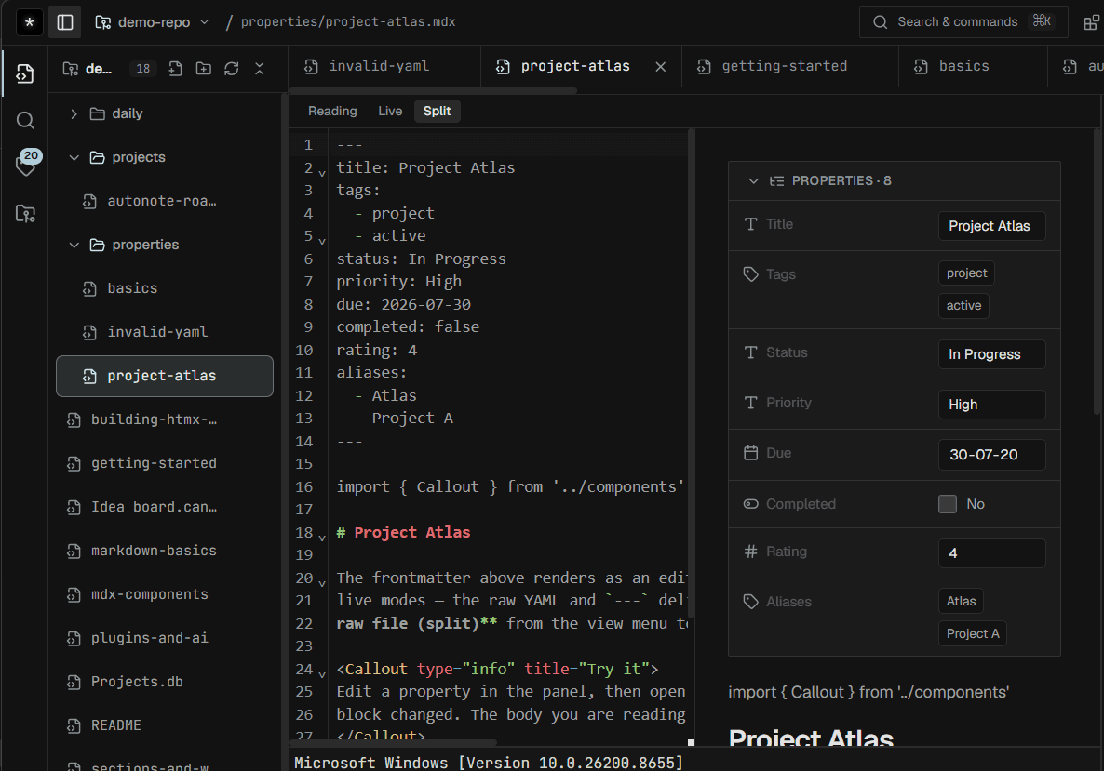Click the project tag chip
The height and width of the screenshot is (771, 1104).
tap(966, 273)
